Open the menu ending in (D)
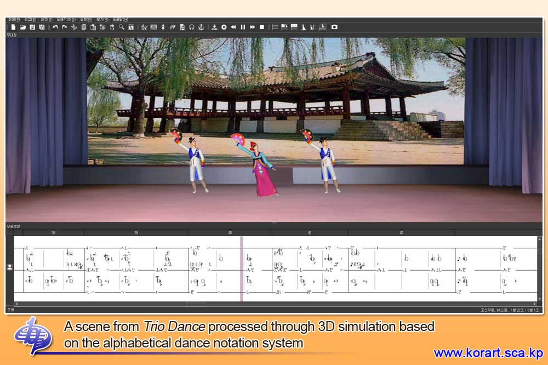Viewport: 548px width, 365px height. pos(66,20)
